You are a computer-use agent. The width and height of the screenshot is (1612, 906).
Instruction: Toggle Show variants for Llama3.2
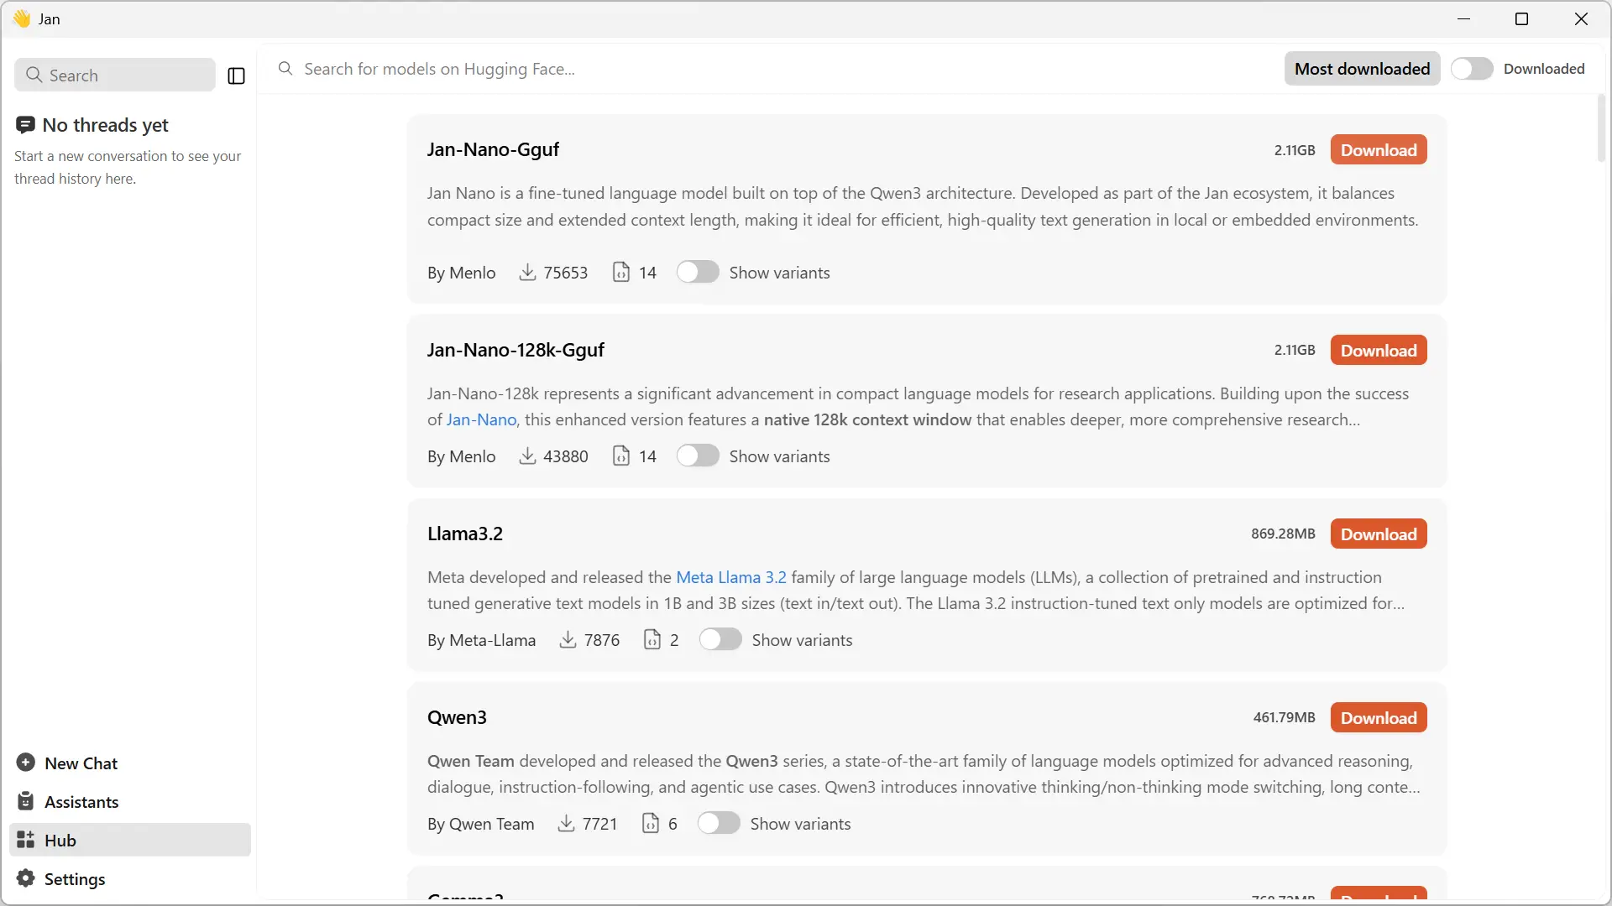click(720, 640)
